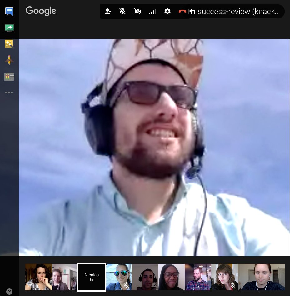Select the bearded man in plaid shirt thumbnail
The image size is (290, 296).
tap(198, 277)
